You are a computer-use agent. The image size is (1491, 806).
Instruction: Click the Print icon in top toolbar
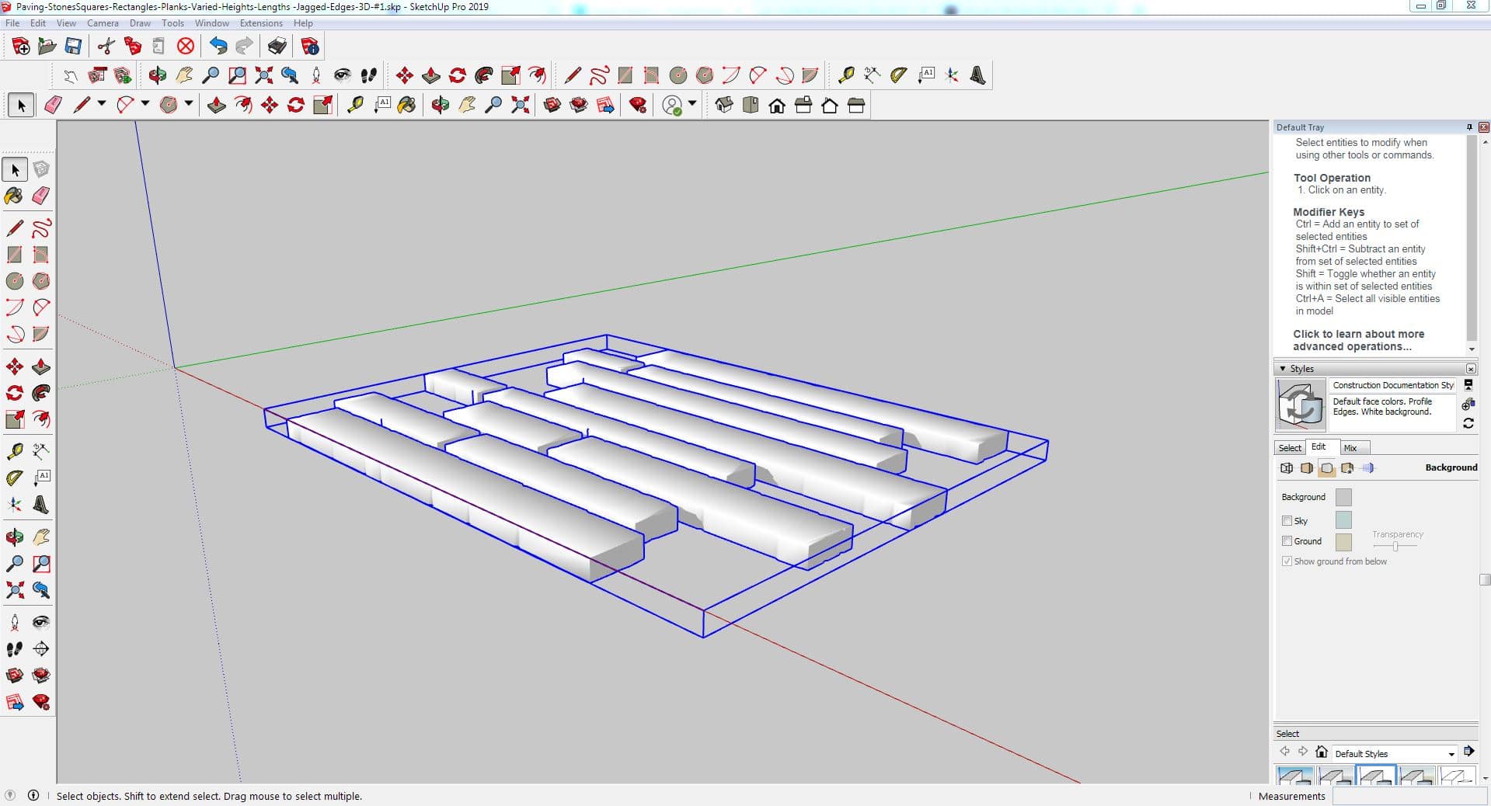[277, 47]
